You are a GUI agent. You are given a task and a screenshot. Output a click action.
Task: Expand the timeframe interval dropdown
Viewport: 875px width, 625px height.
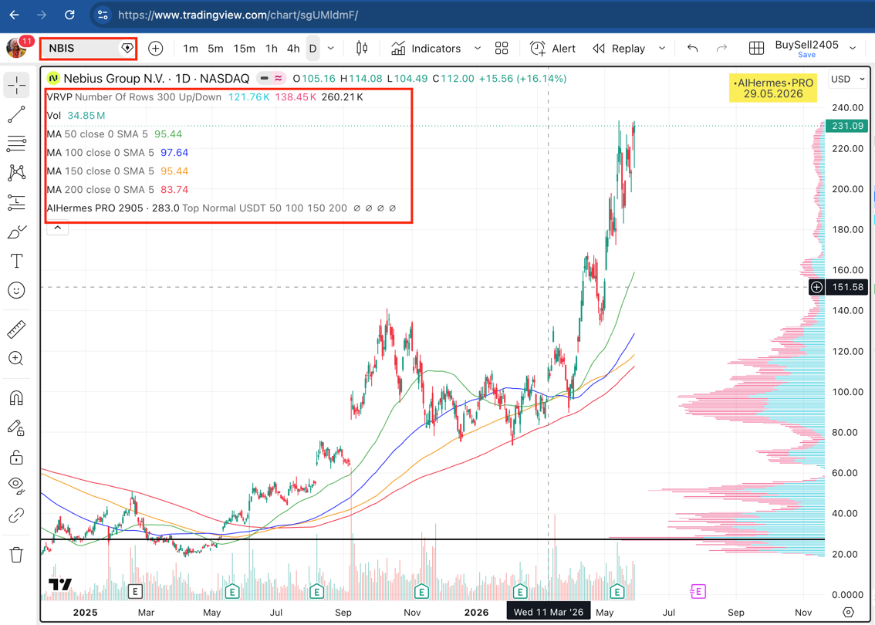coord(331,49)
